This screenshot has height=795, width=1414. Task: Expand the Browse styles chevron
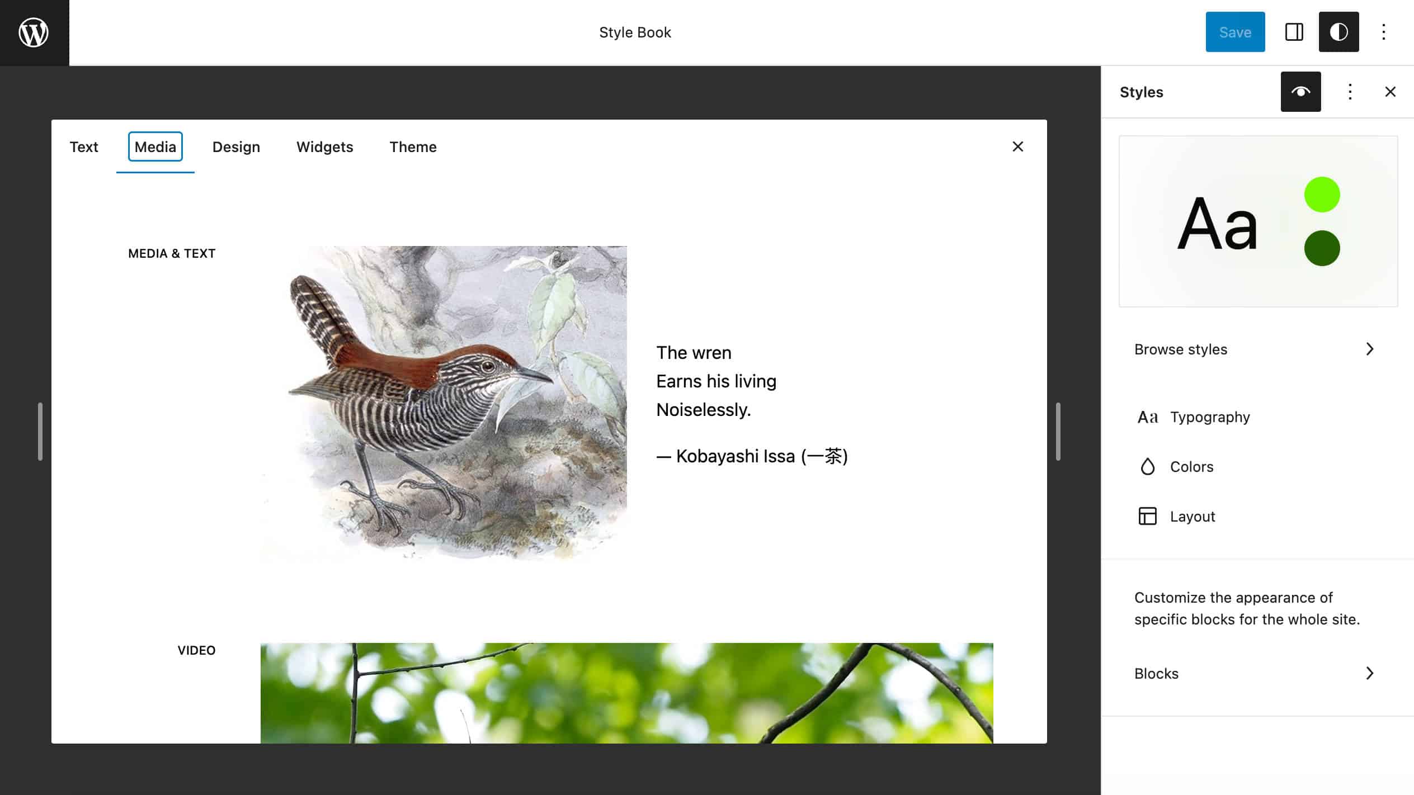click(1368, 348)
